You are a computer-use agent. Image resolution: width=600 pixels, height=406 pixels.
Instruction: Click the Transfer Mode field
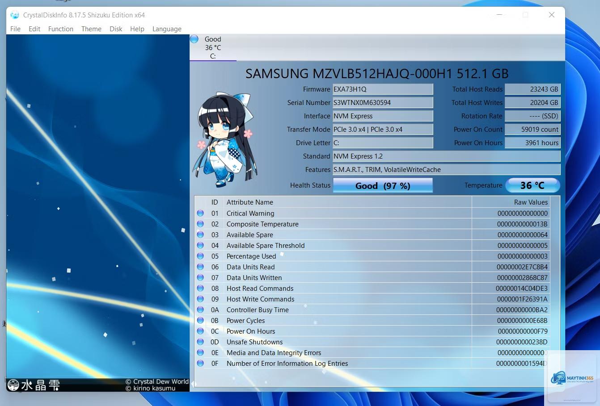(x=383, y=130)
